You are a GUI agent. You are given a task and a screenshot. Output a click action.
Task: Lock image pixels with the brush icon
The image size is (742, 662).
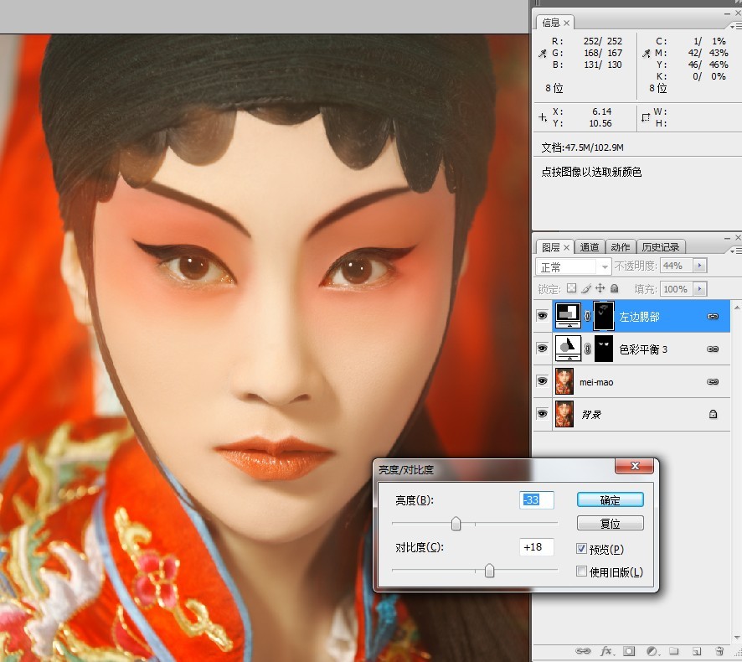(x=586, y=288)
